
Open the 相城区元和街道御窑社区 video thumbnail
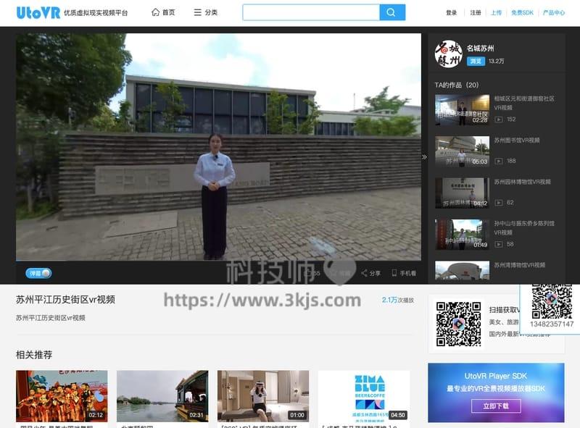[462, 110]
